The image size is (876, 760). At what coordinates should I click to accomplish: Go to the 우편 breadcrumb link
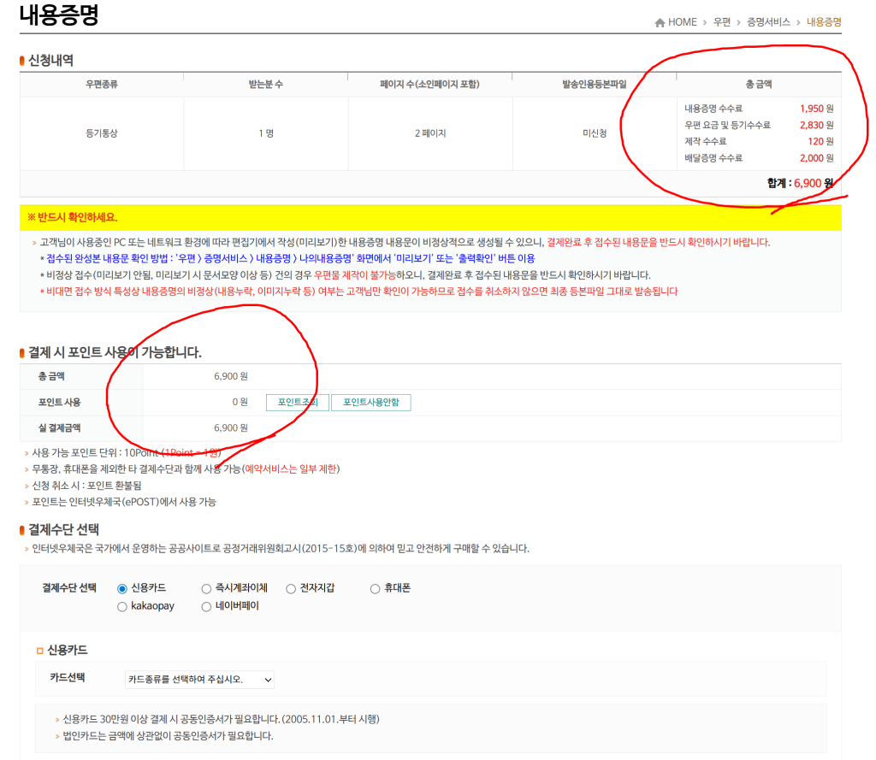[x=722, y=22]
